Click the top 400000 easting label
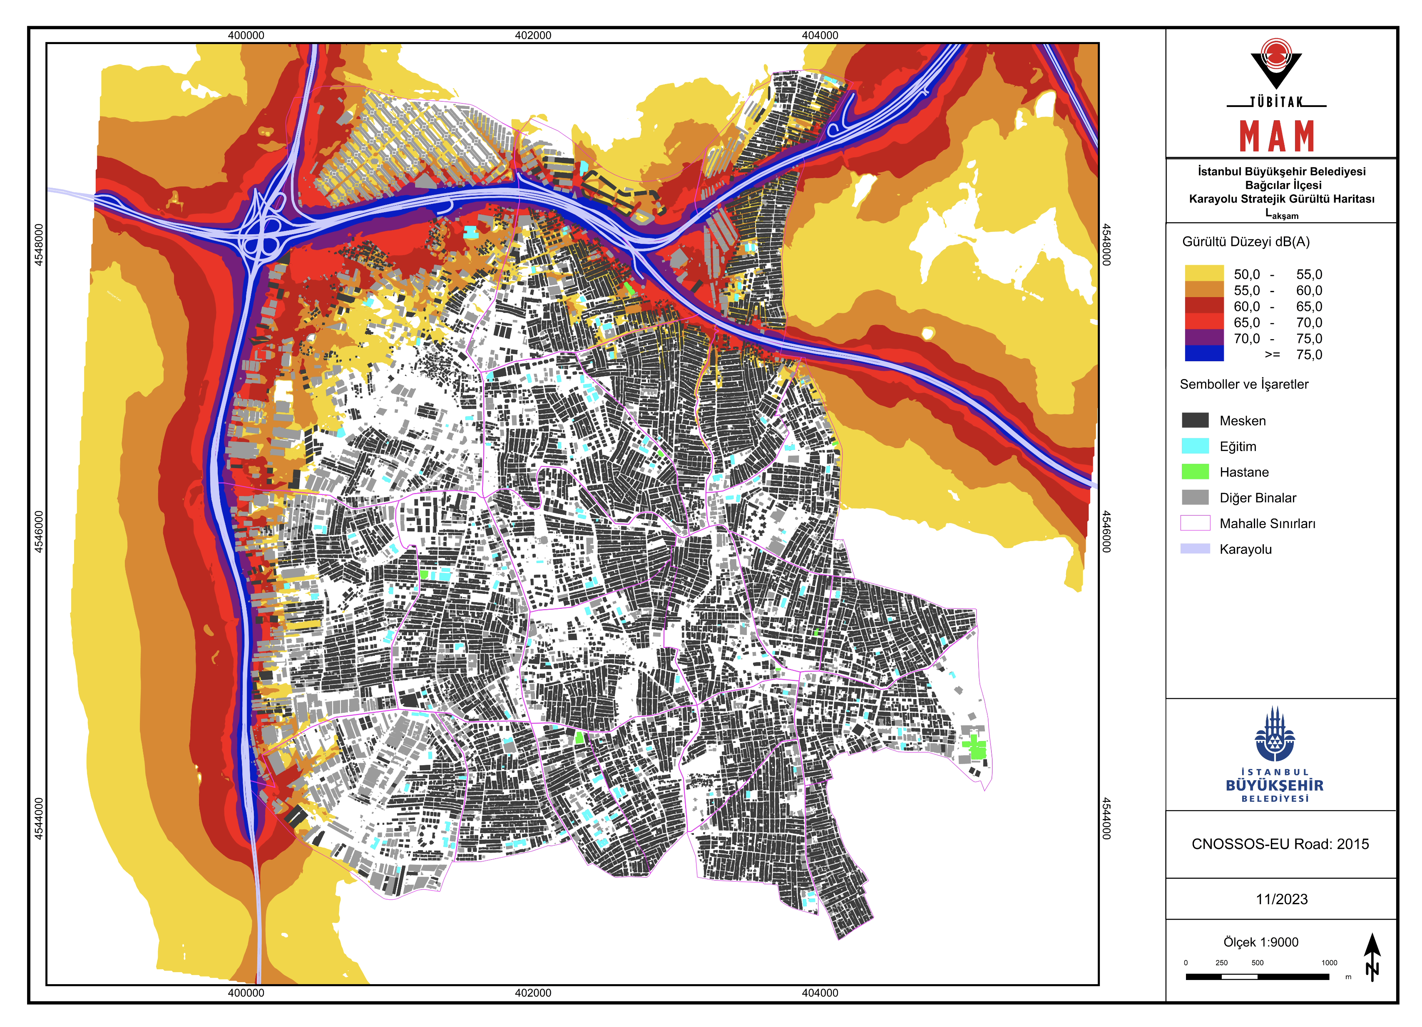The height and width of the screenshot is (1027, 1422). click(x=246, y=36)
